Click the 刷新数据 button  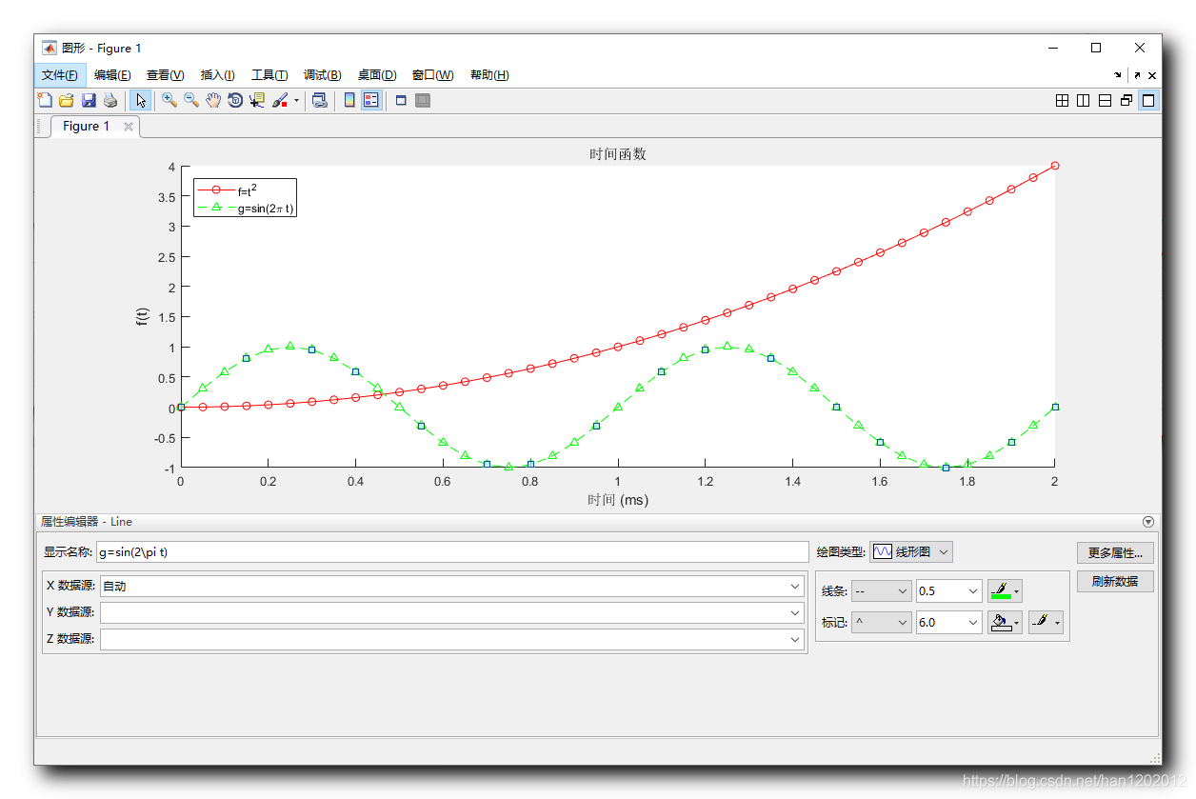point(1115,582)
